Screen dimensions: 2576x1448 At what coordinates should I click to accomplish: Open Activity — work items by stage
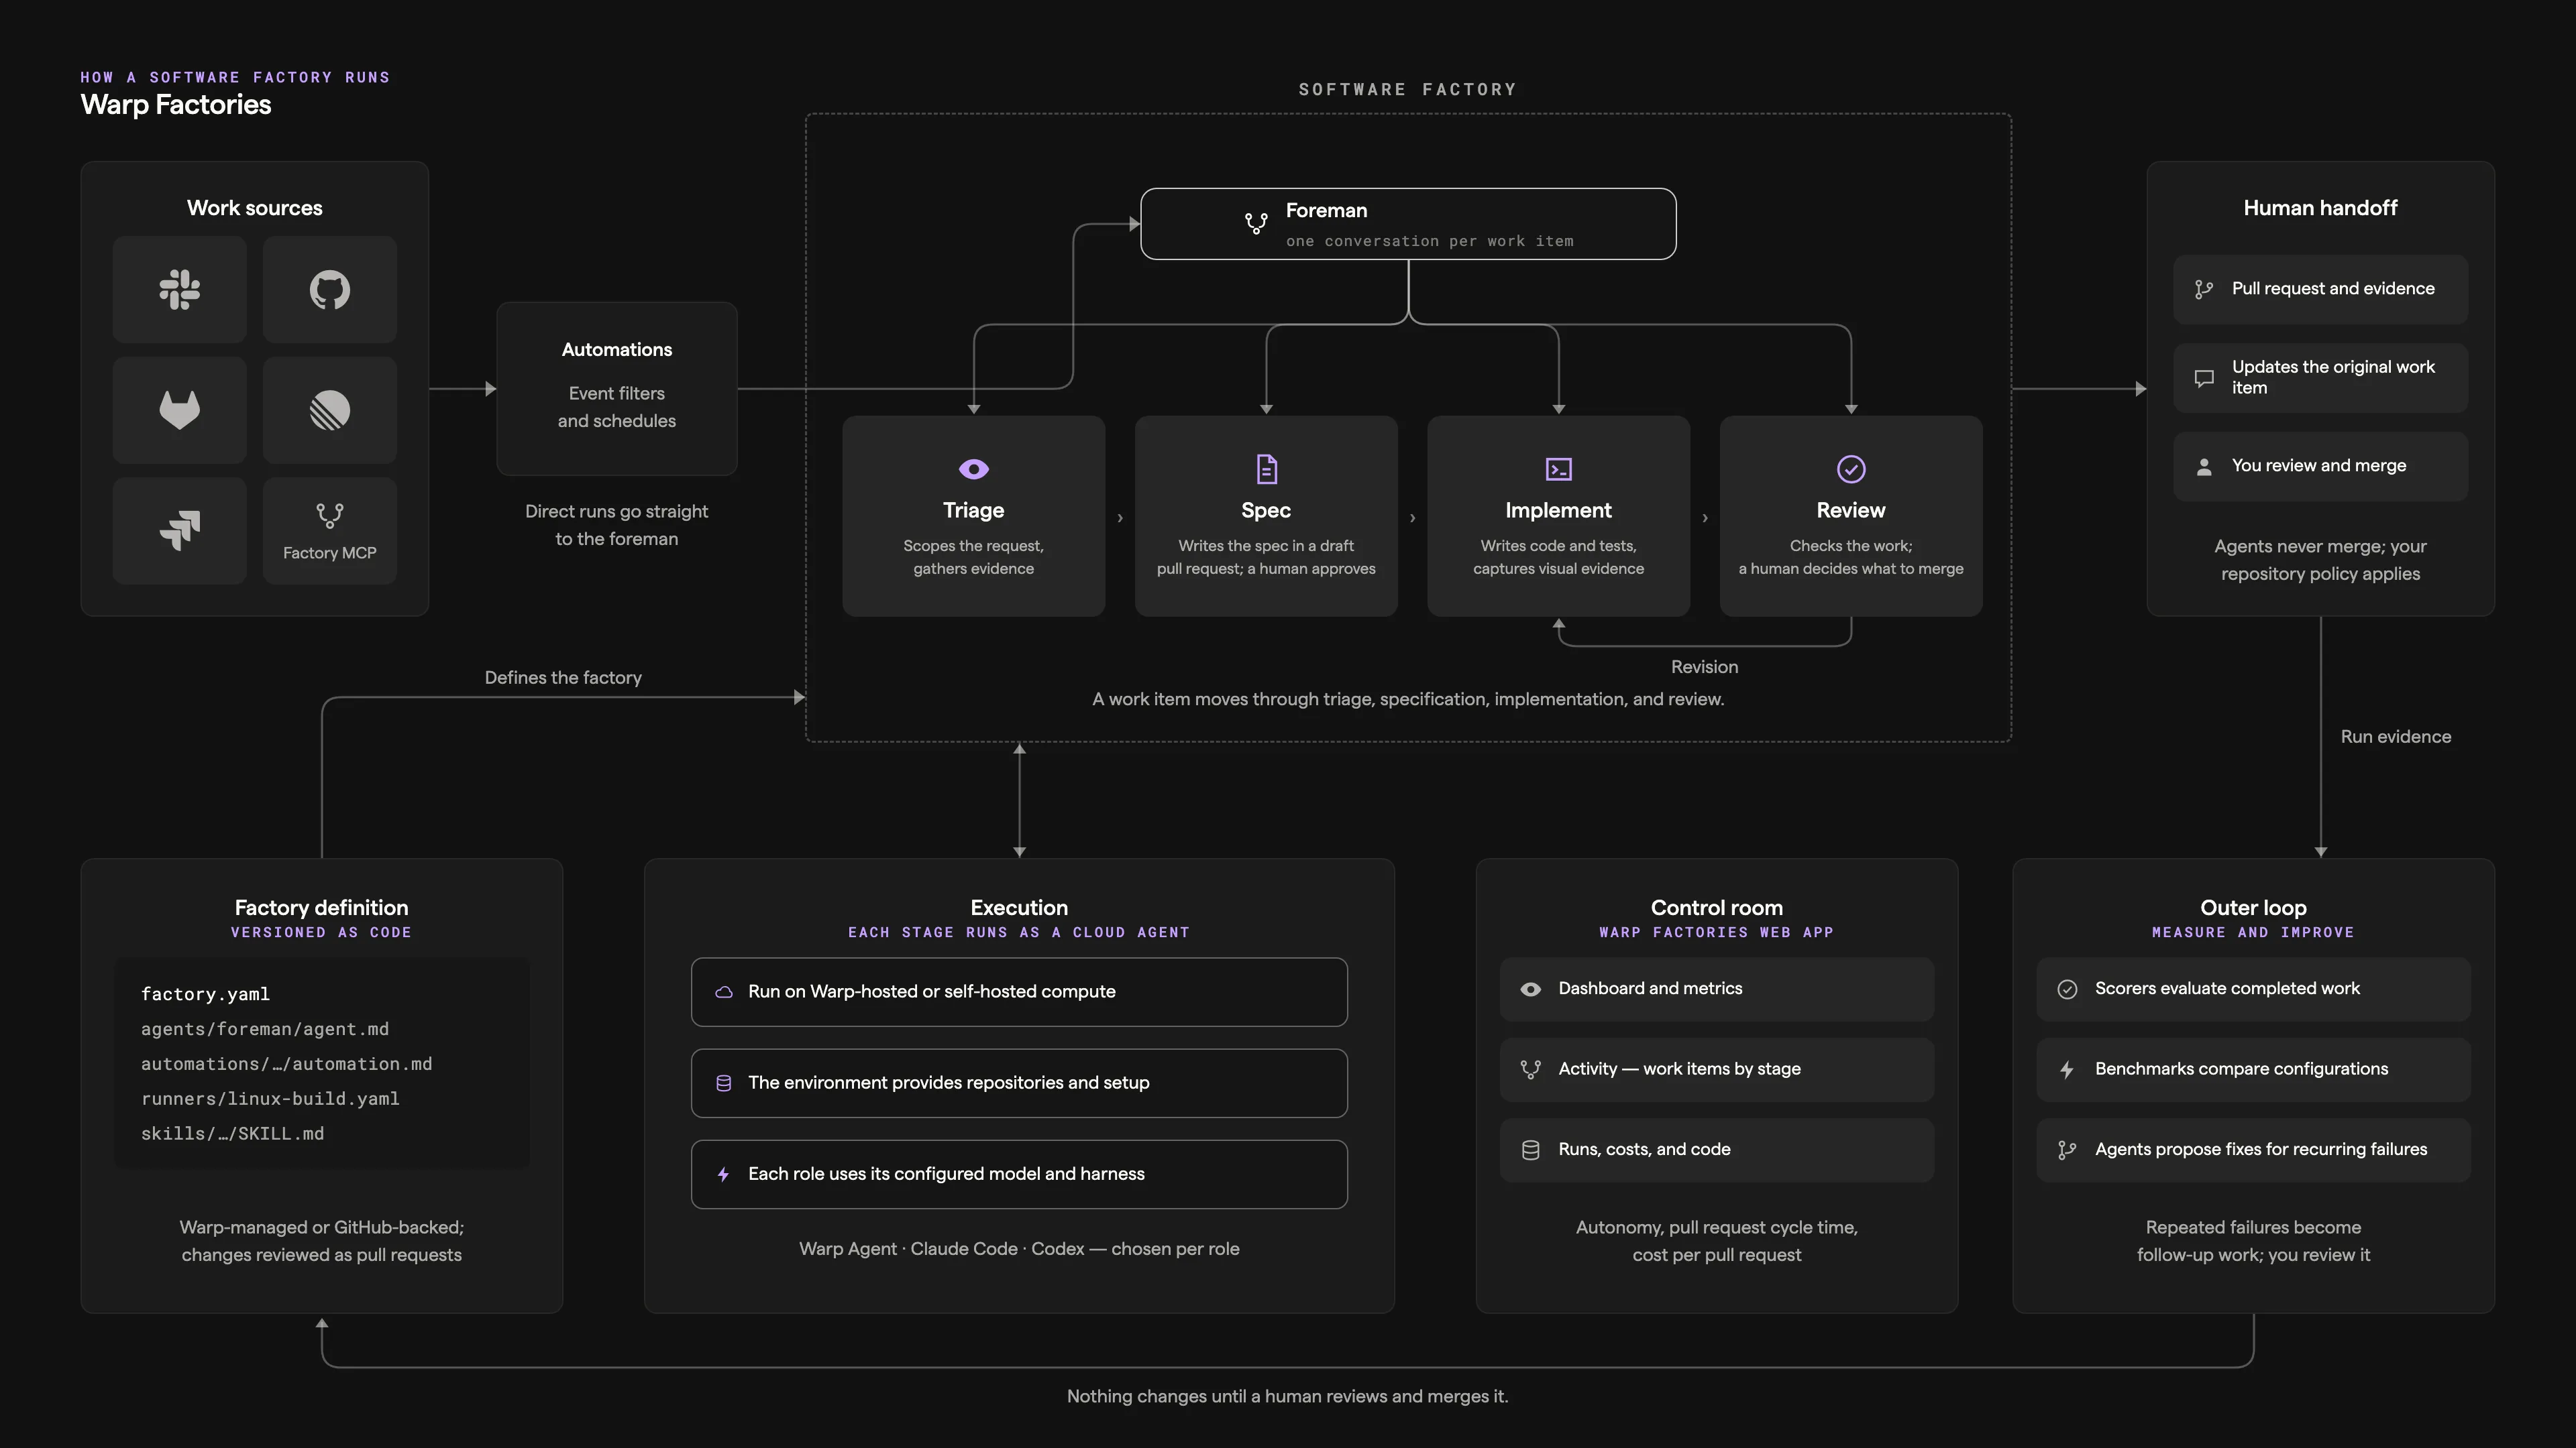point(1717,1069)
